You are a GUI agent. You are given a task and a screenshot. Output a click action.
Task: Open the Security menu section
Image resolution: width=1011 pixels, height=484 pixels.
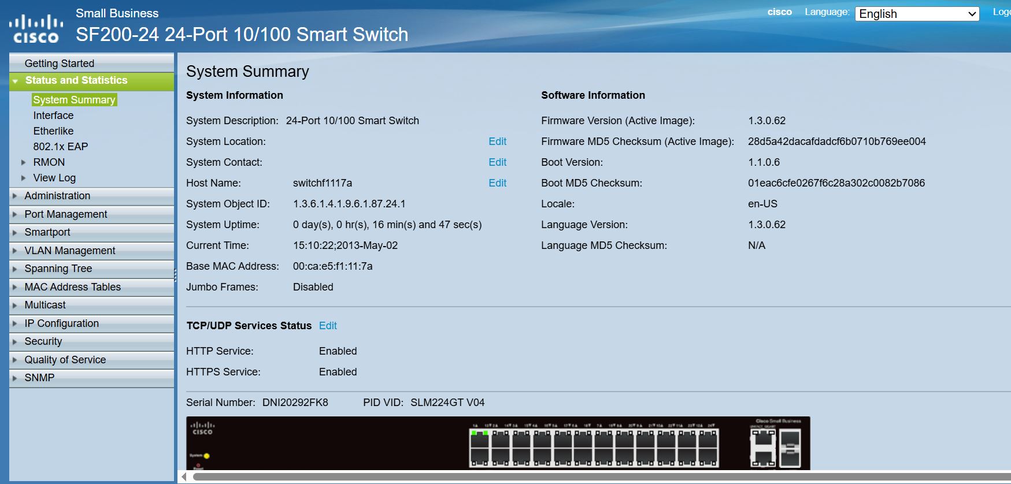[91, 341]
